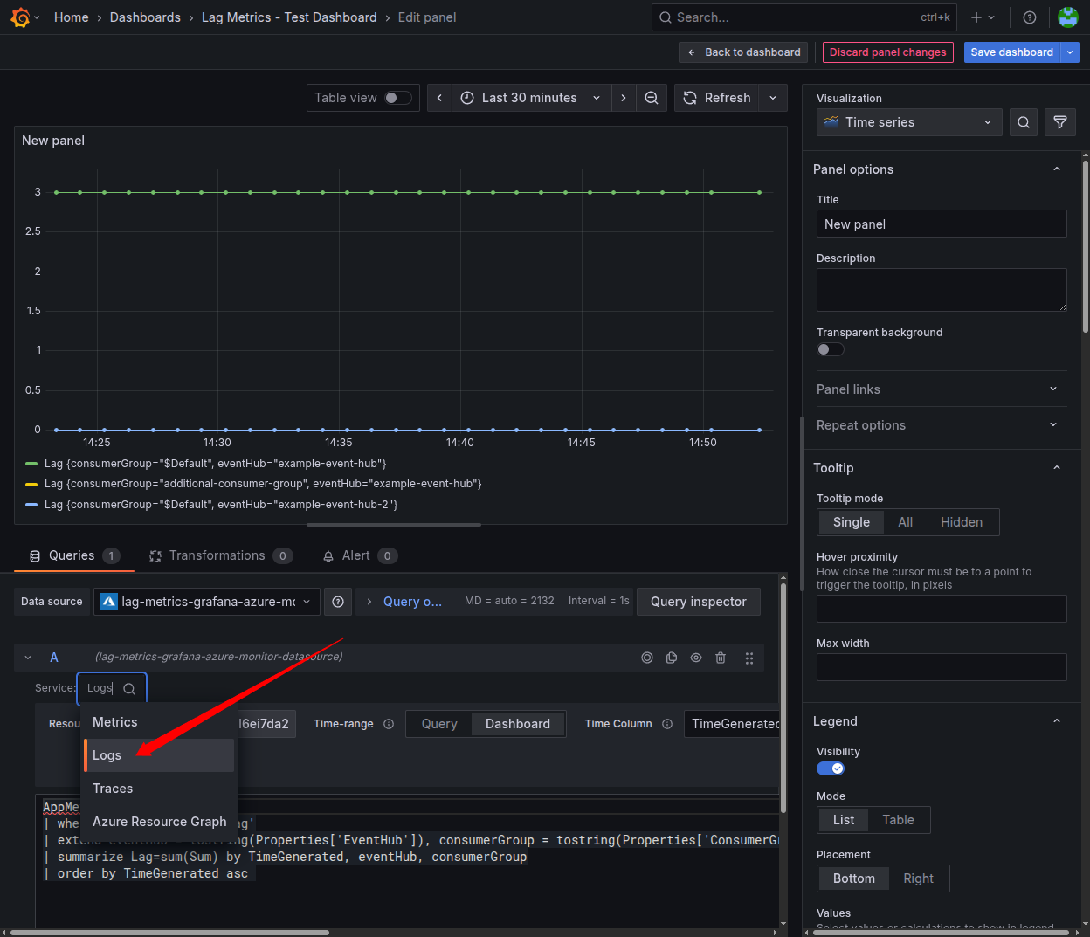Switch to the Transformations tab

click(x=221, y=555)
